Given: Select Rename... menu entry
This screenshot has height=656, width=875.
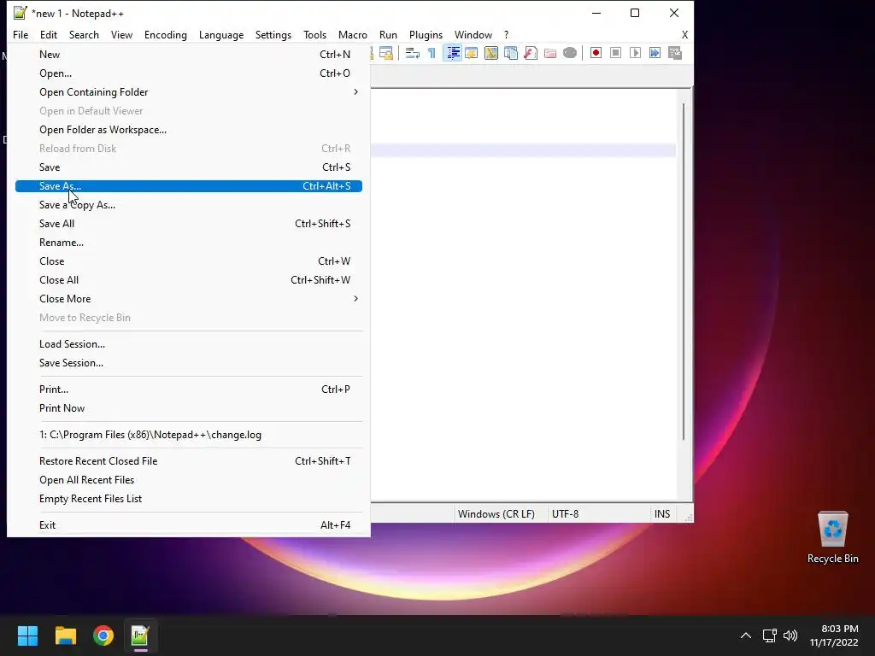Looking at the screenshot, I should click(189, 242).
